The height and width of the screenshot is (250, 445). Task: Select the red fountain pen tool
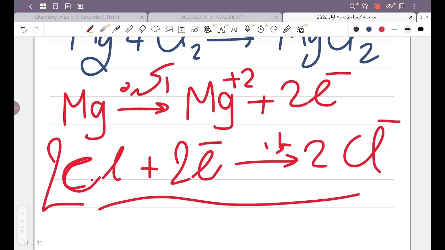(90, 29)
